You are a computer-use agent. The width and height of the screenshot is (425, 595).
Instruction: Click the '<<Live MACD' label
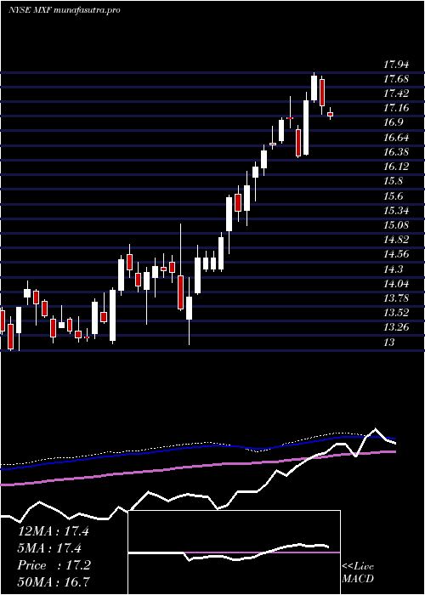pyautogui.click(x=358, y=573)
